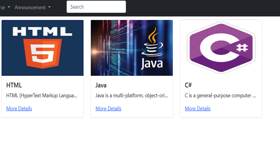Viewport: 280px width, 159px height.
Task: Open the Announcement dropdown menu
Action: pyautogui.click(x=33, y=8)
